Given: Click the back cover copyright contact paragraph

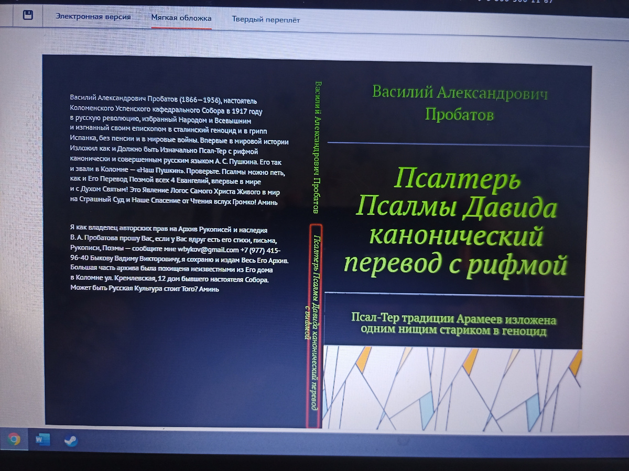Looking at the screenshot, I should tap(179, 259).
